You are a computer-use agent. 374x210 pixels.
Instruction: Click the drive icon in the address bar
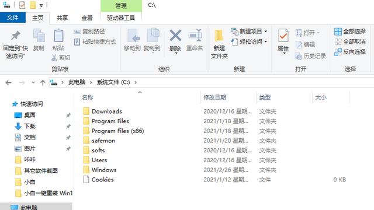tap(54, 82)
